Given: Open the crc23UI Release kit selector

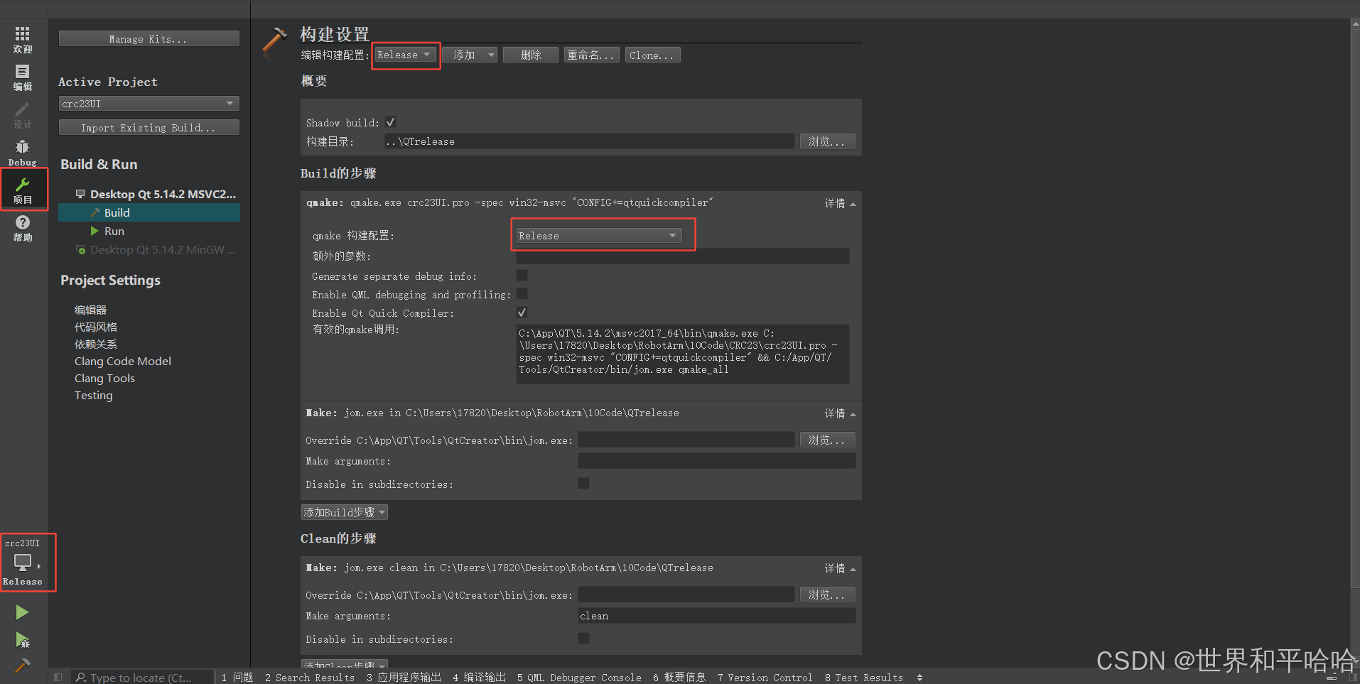Looking at the screenshot, I should click(x=27, y=562).
